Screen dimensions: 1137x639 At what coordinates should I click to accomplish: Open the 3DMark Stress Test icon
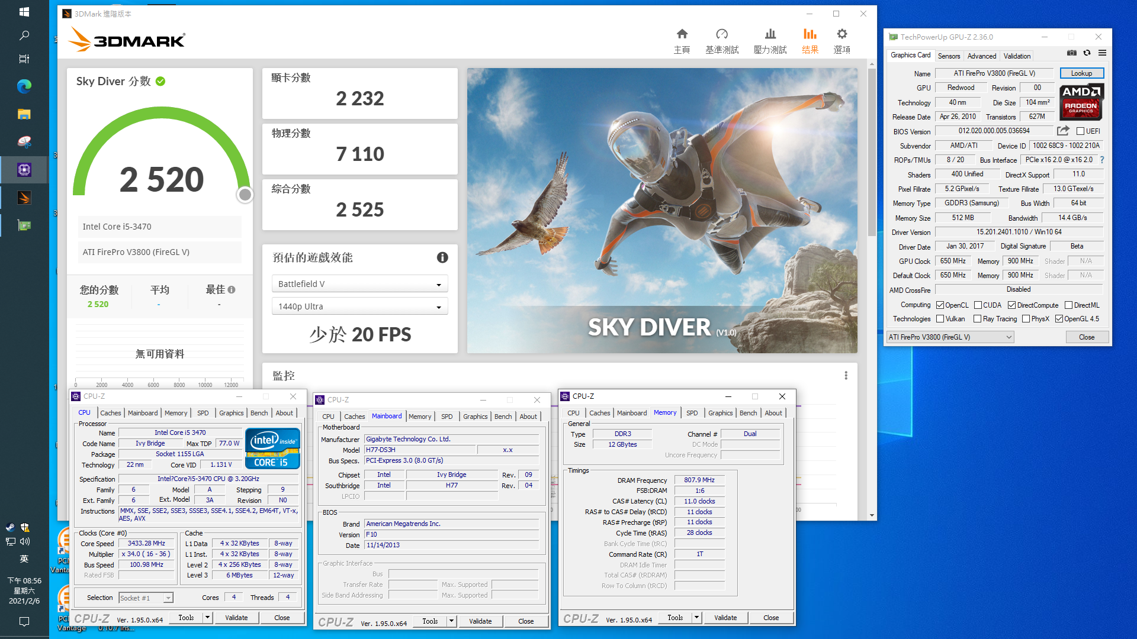tap(770, 34)
